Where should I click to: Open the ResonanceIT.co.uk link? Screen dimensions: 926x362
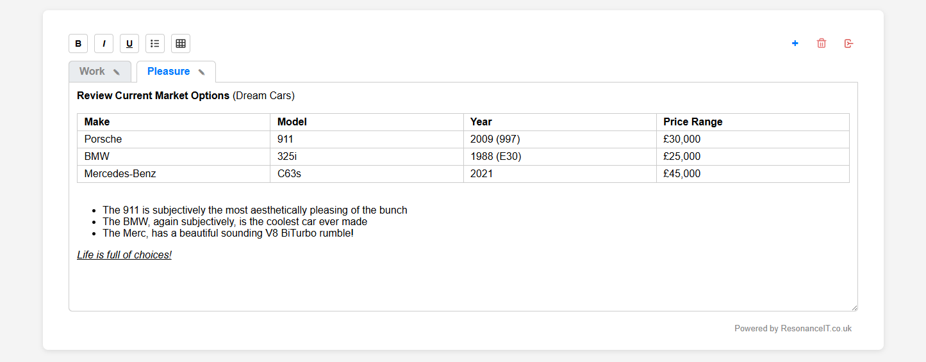[x=816, y=329]
